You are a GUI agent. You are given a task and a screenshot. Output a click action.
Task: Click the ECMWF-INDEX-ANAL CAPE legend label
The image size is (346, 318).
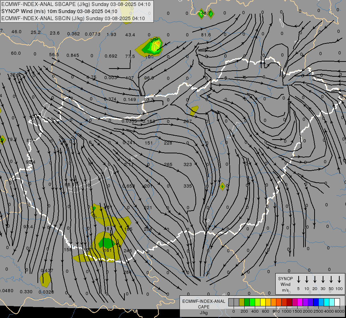click(204, 304)
